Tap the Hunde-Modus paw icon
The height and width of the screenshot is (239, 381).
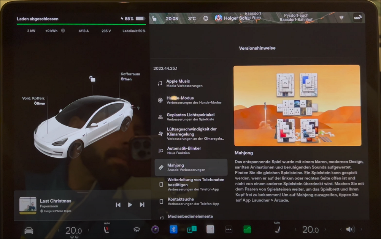point(160,100)
